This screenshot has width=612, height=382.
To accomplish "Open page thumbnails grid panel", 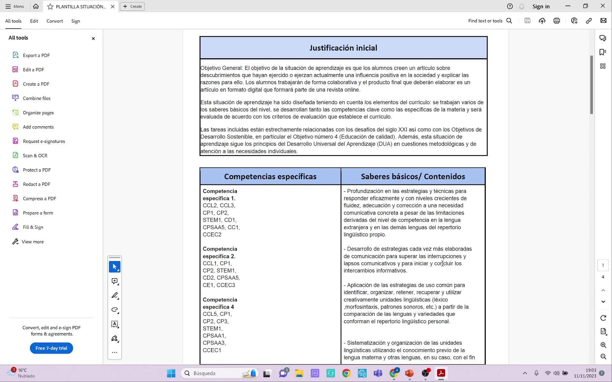I will [x=603, y=66].
